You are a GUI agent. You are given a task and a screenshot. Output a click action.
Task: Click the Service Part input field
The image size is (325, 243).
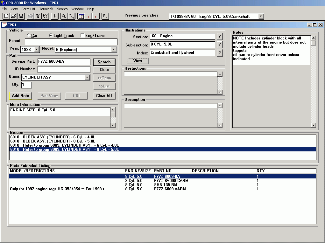tap(64, 62)
